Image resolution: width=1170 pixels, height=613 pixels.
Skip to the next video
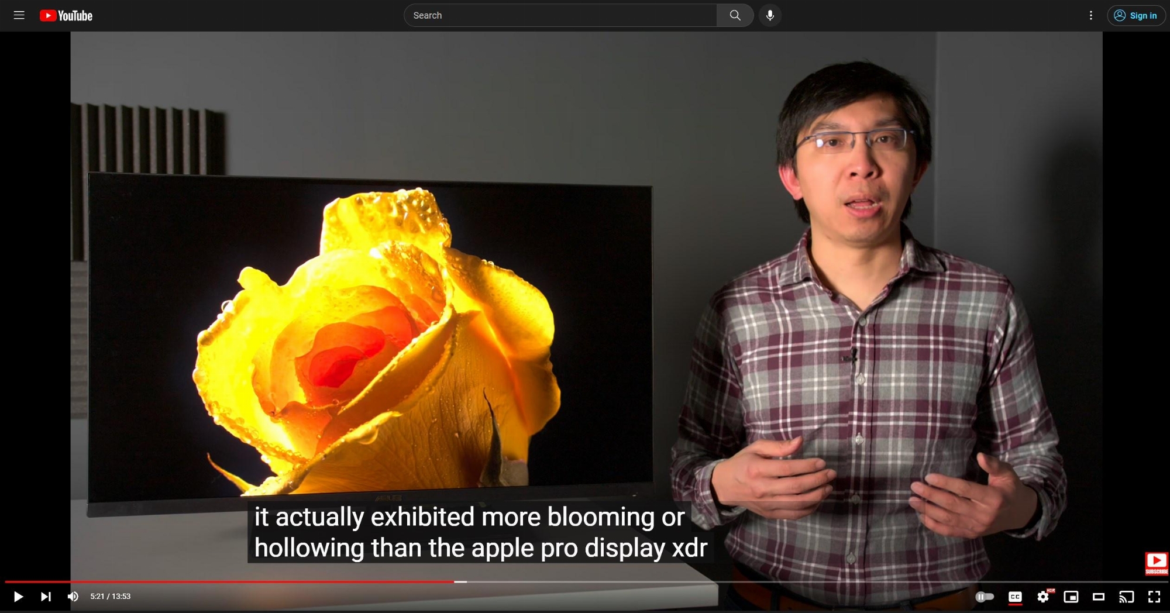coord(46,597)
